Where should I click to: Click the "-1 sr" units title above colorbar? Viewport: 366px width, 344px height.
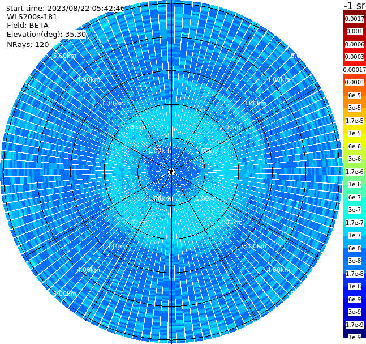pos(355,5)
